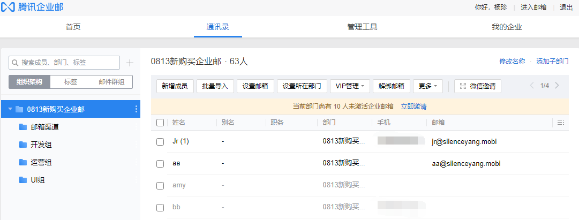Go to previous page of members
Screen dimensions: 579x220
click(x=532, y=86)
